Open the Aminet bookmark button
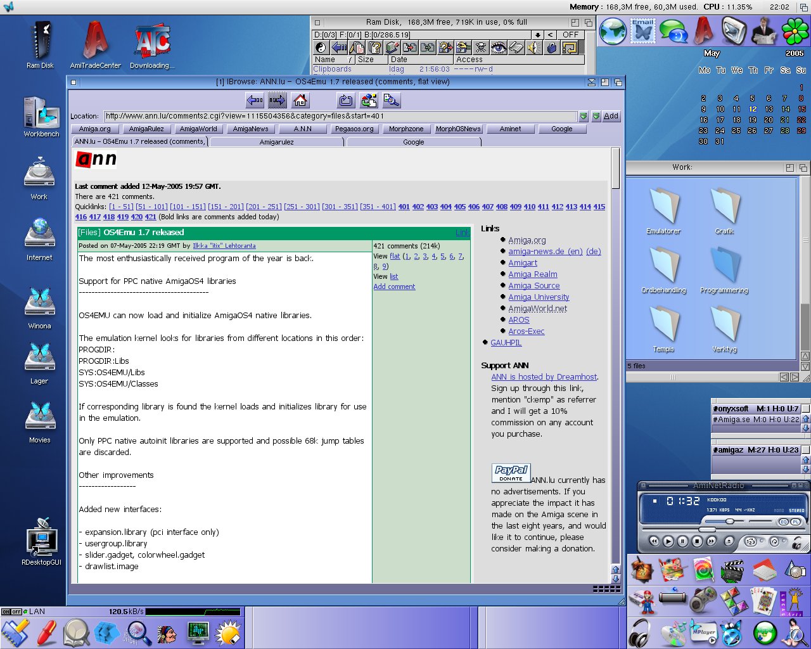811x649 pixels. pyautogui.click(x=510, y=129)
